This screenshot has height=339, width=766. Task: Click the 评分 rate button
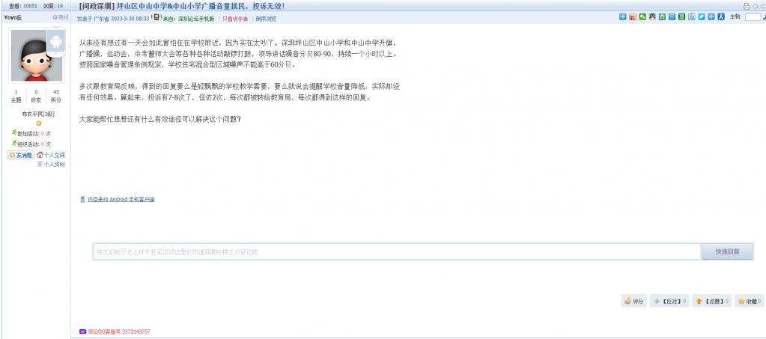633,302
